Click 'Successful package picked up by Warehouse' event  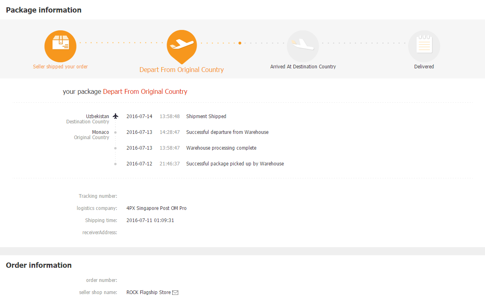click(235, 164)
